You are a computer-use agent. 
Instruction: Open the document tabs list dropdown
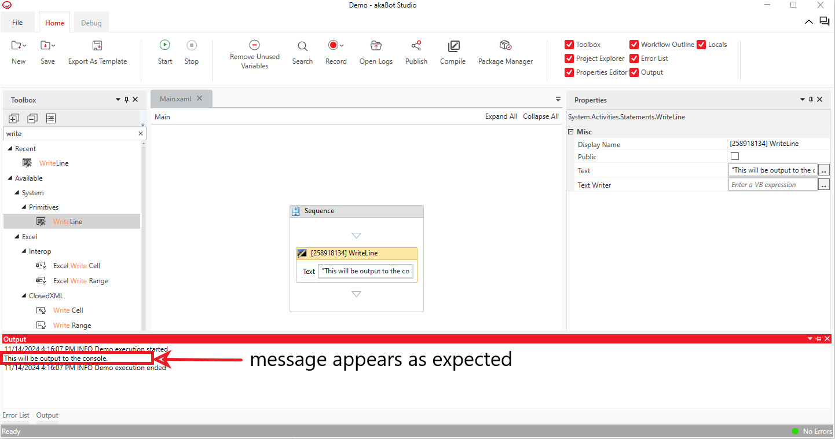558,99
